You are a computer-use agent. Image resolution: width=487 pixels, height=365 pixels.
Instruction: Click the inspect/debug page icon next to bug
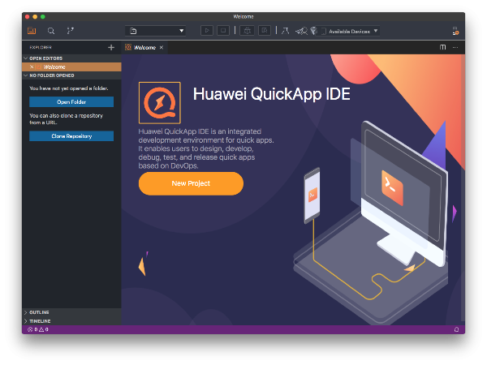(265, 31)
